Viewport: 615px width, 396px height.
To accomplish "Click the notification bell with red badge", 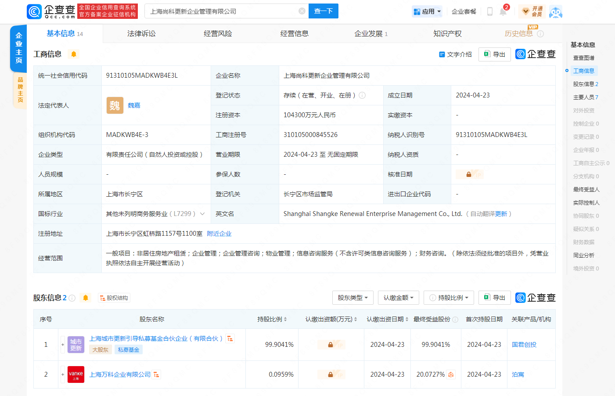I will (x=503, y=11).
